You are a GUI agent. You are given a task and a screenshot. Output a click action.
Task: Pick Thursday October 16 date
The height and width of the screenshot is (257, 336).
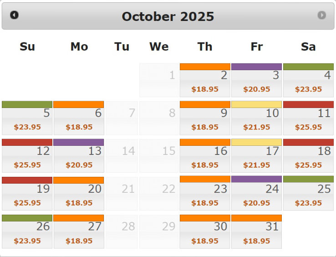pos(205,156)
